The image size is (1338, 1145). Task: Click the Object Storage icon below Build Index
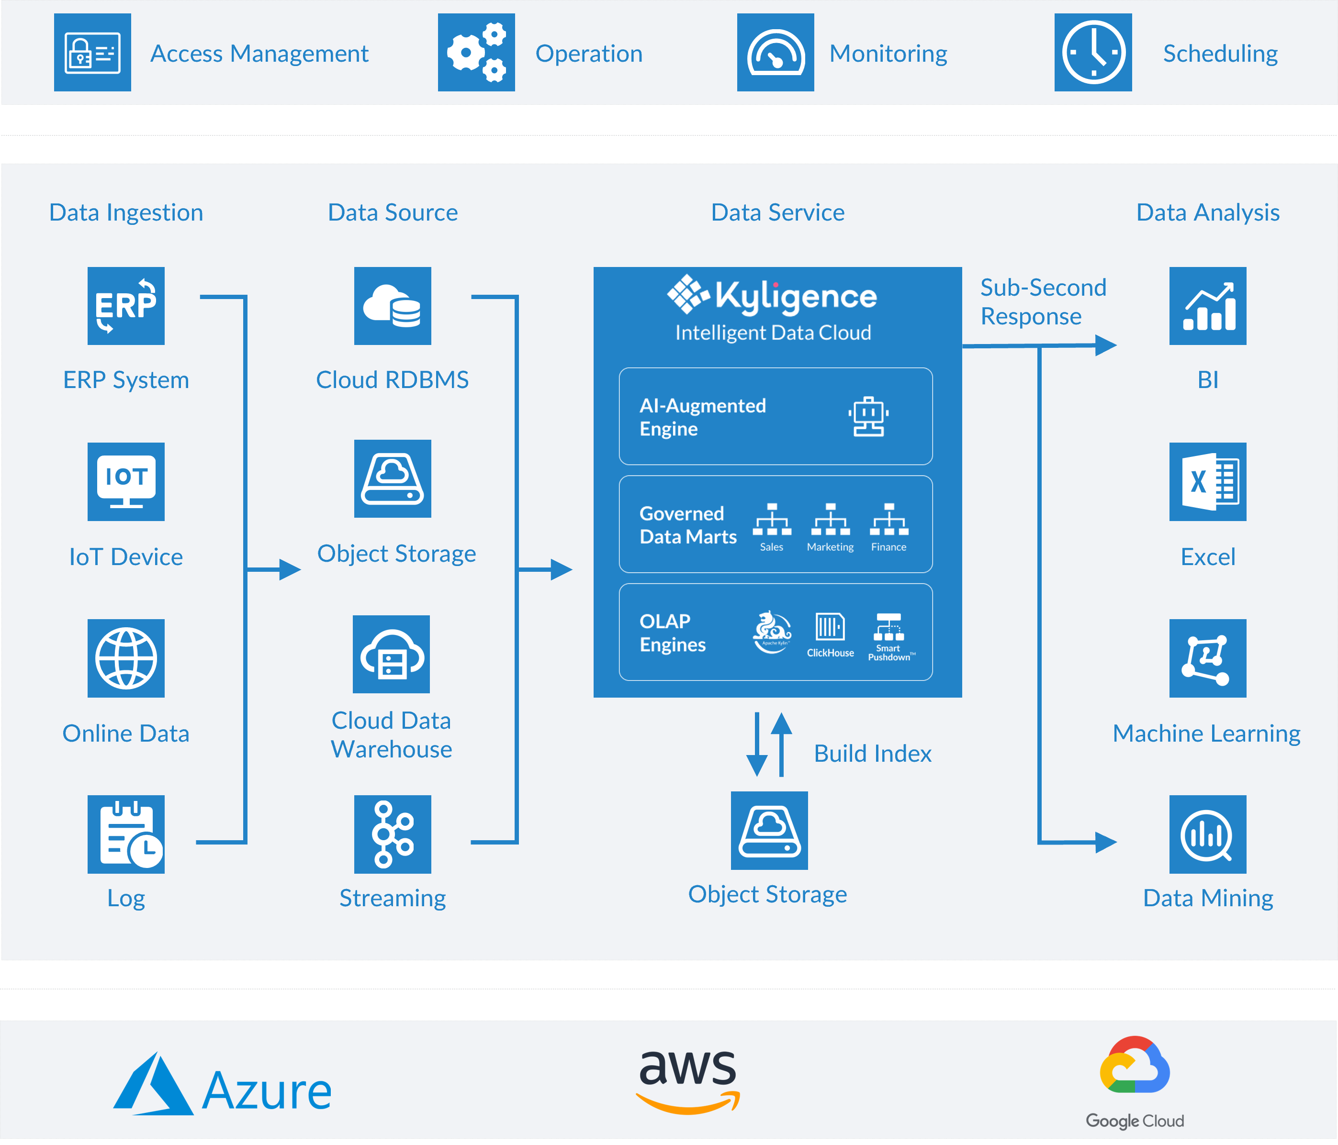pos(769,830)
